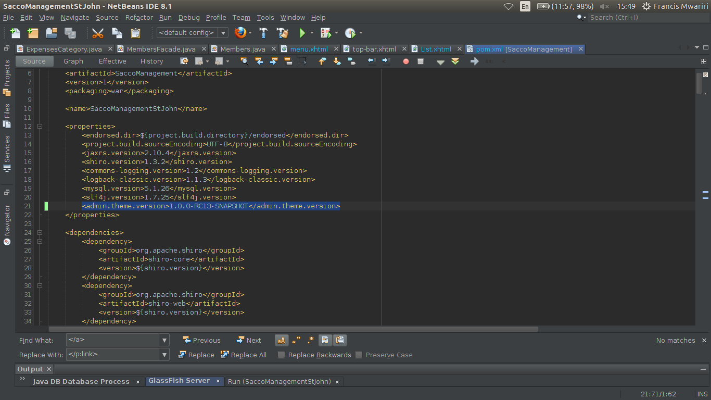711x400 pixels.
Task: Open the New Project icon
Action: click(x=32, y=32)
